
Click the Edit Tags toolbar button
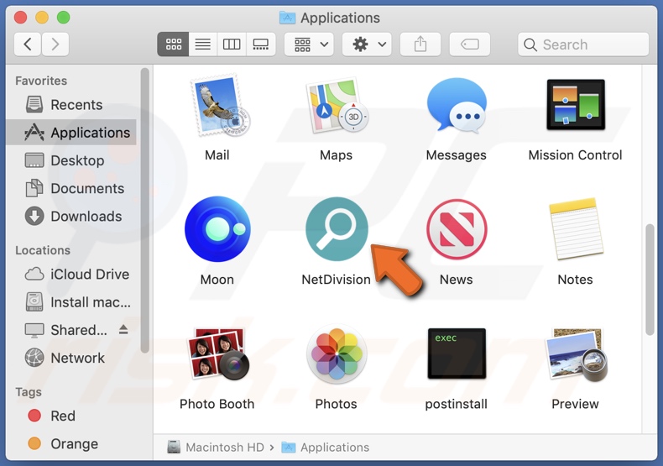click(470, 44)
